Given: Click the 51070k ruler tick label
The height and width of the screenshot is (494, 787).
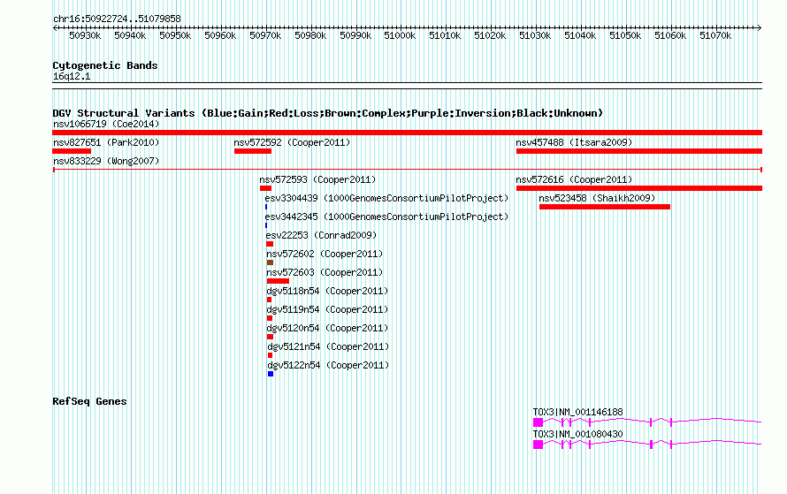Looking at the screenshot, I should [715, 35].
